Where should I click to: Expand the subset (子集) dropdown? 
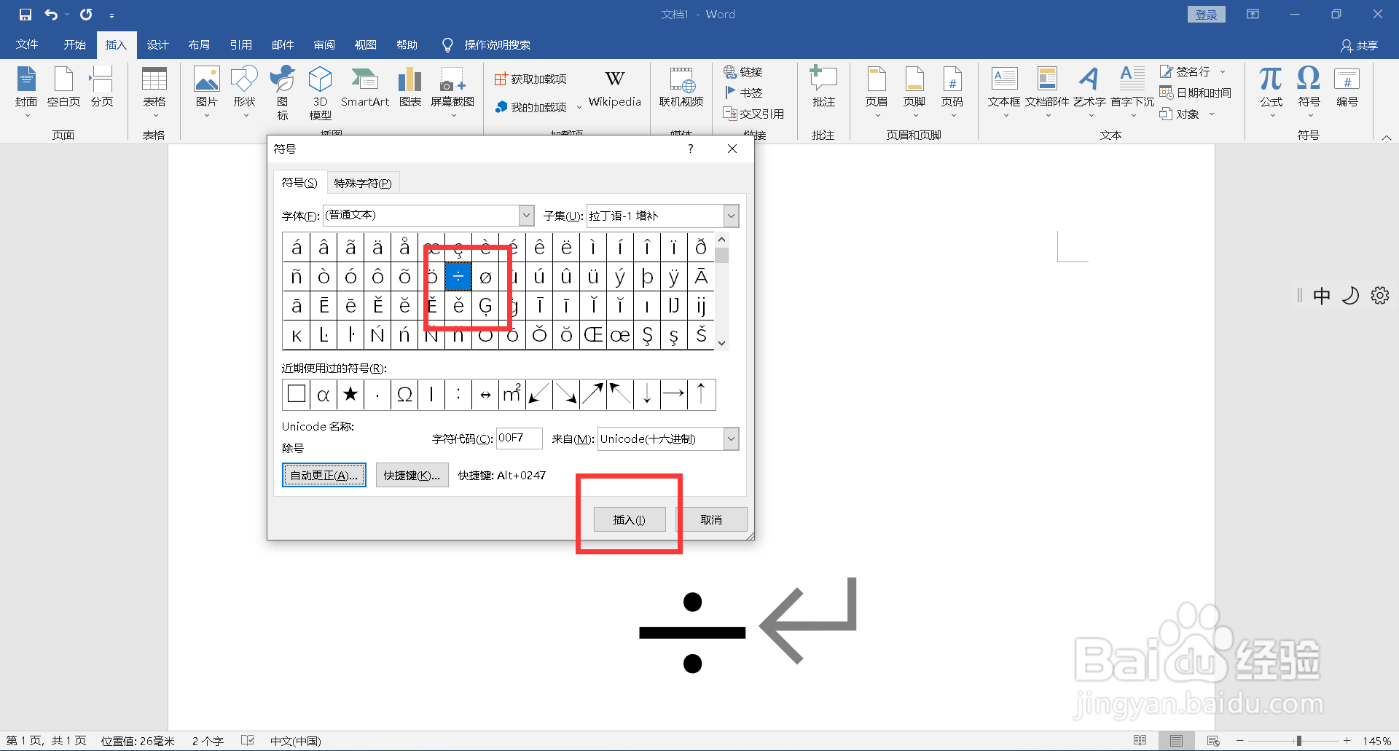[x=731, y=216]
